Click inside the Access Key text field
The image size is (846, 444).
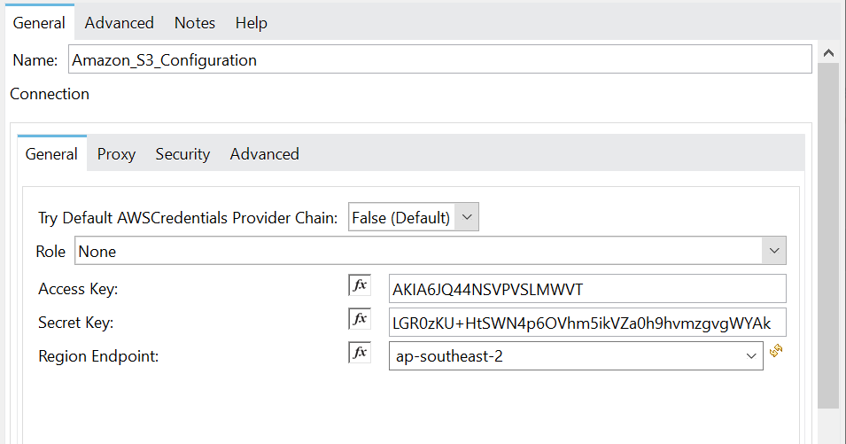(x=586, y=289)
